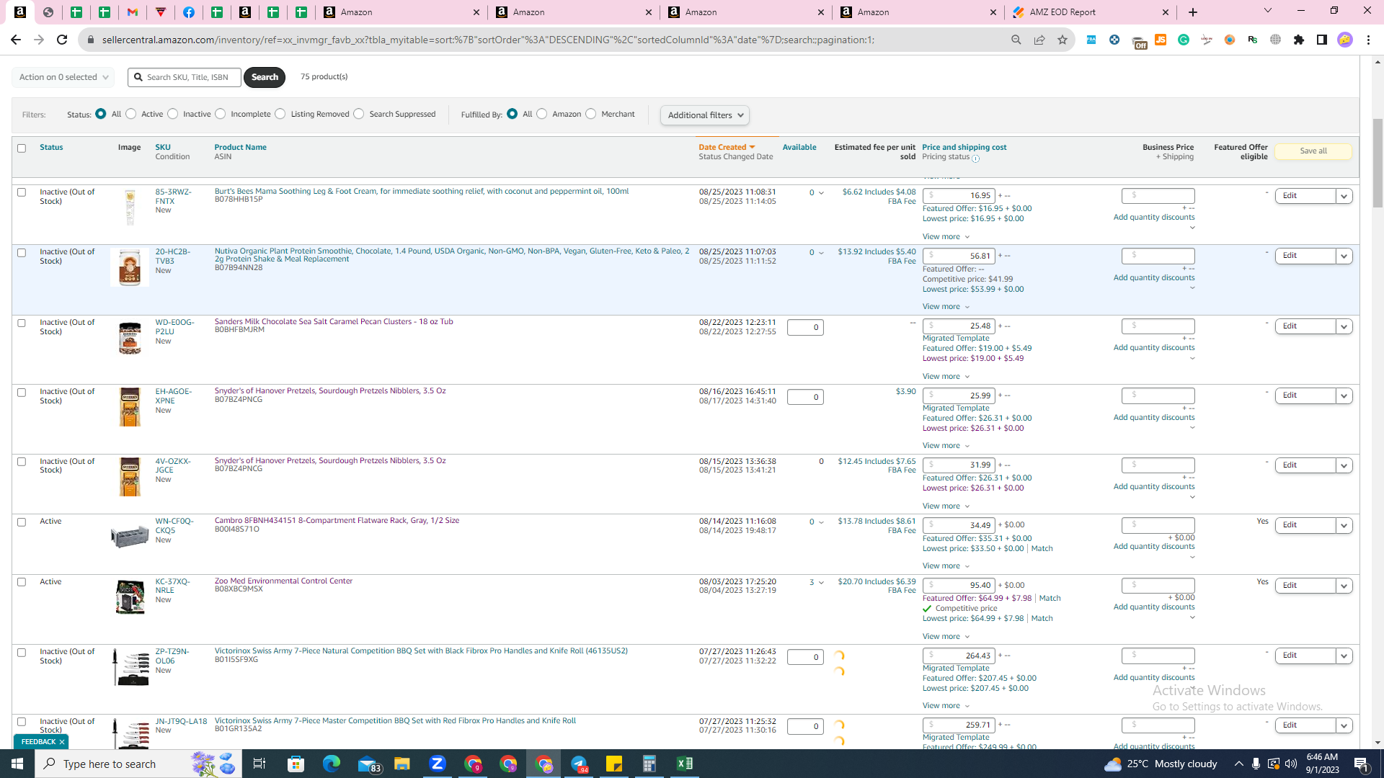This screenshot has width=1384, height=778.
Task: Filter status by Active
Action: (x=131, y=114)
